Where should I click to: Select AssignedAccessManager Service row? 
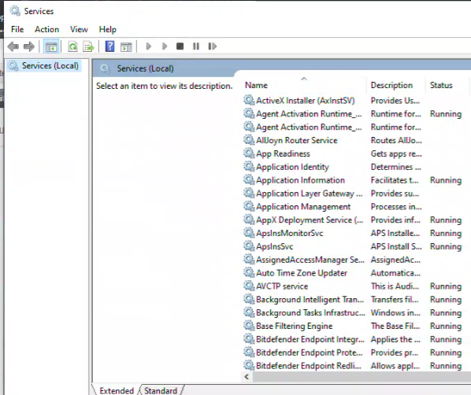coord(310,260)
